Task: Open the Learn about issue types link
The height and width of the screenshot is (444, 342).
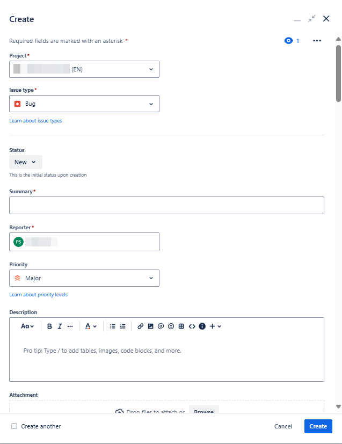Action: click(35, 121)
